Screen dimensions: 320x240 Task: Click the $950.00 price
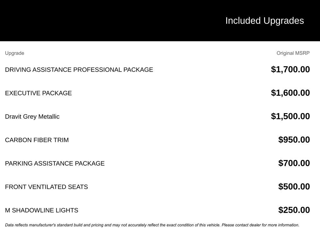coord(294,140)
